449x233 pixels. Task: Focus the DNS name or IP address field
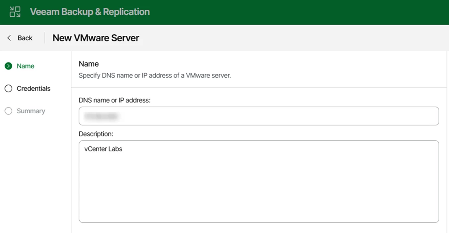coord(259,116)
